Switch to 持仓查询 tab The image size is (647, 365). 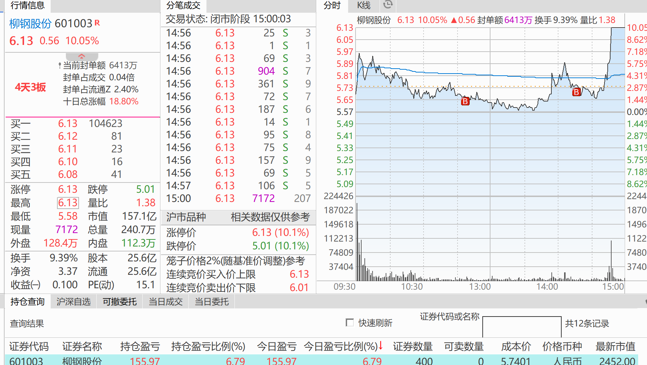28,302
